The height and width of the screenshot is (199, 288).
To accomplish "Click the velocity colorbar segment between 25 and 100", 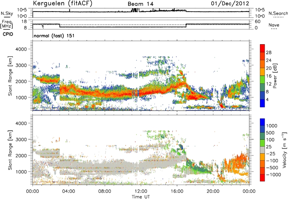I will pos(262,143).
